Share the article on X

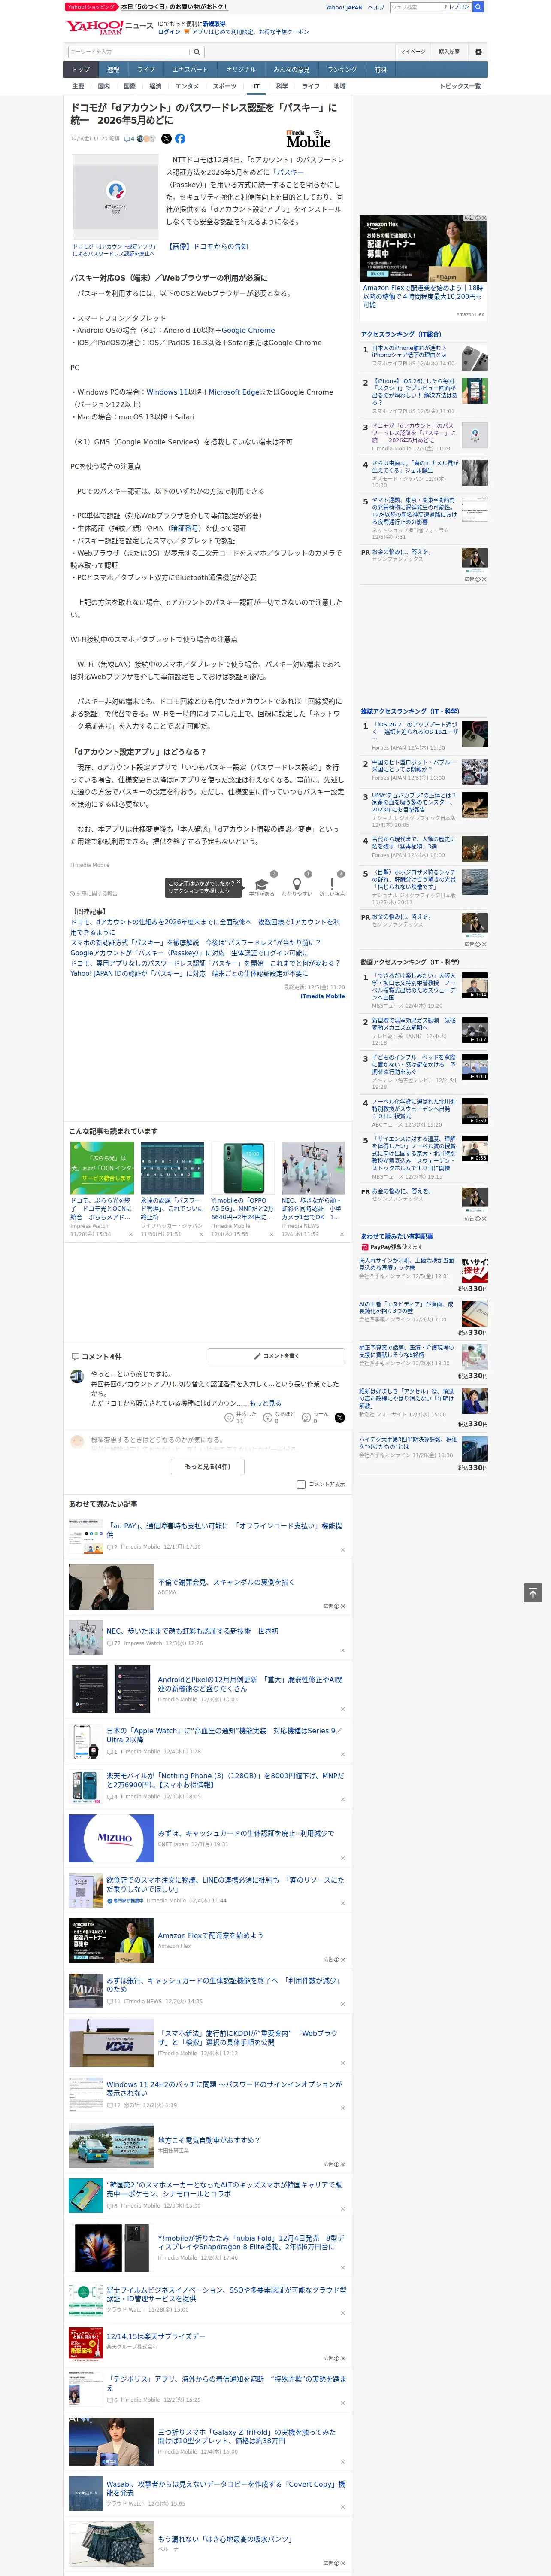pyautogui.click(x=166, y=139)
